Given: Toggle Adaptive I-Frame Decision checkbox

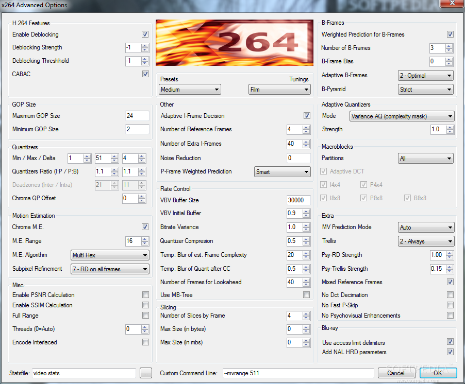Looking at the screenshot, I should click(x=307, y=115).
